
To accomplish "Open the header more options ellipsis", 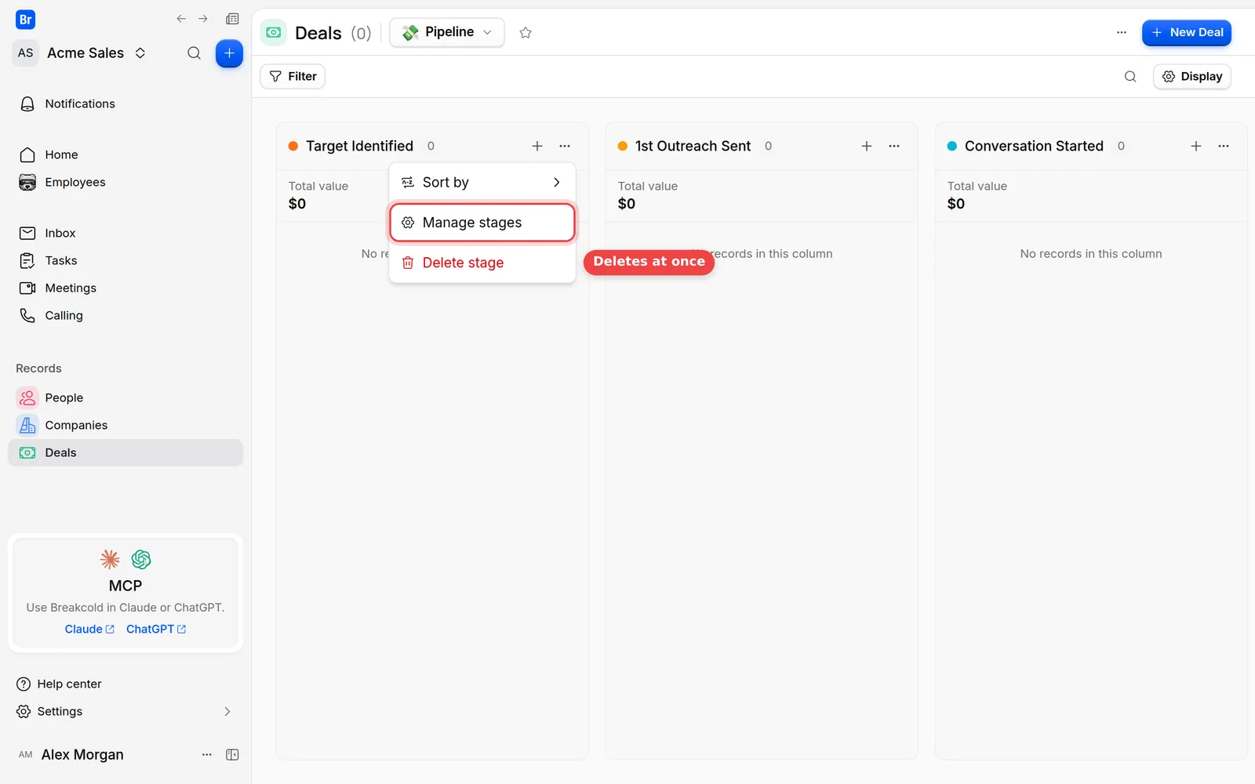I will [x=1122, y=33].
